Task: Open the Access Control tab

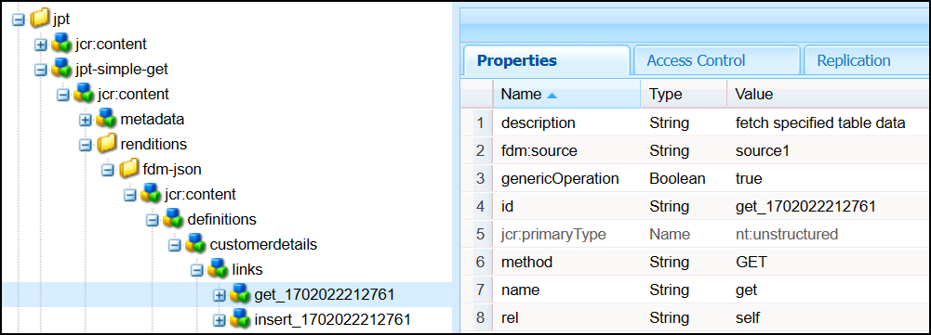Action: click(716, 60)
